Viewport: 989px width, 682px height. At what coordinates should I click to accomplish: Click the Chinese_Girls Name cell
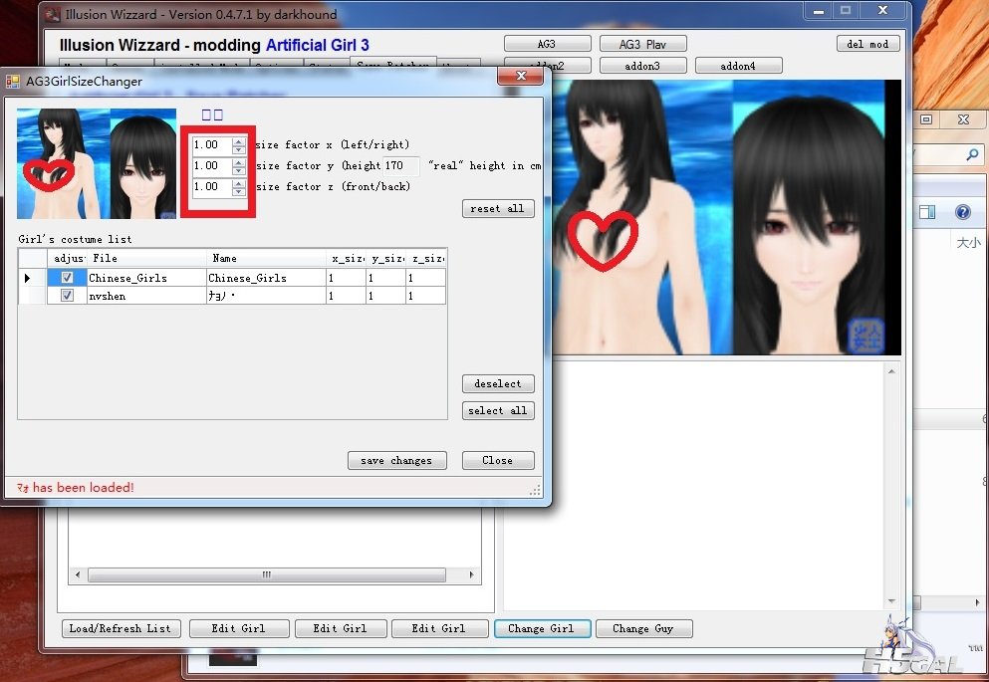[266, 278]
